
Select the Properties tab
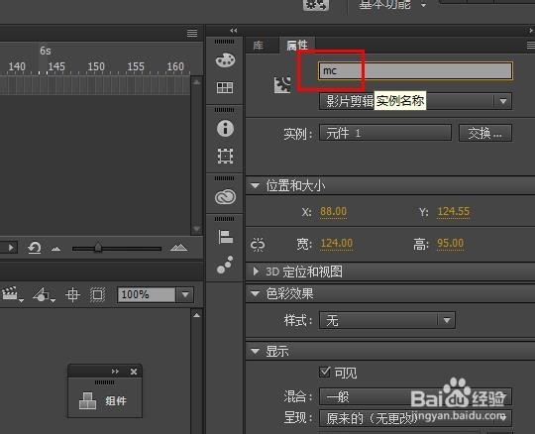coord(297,45)
